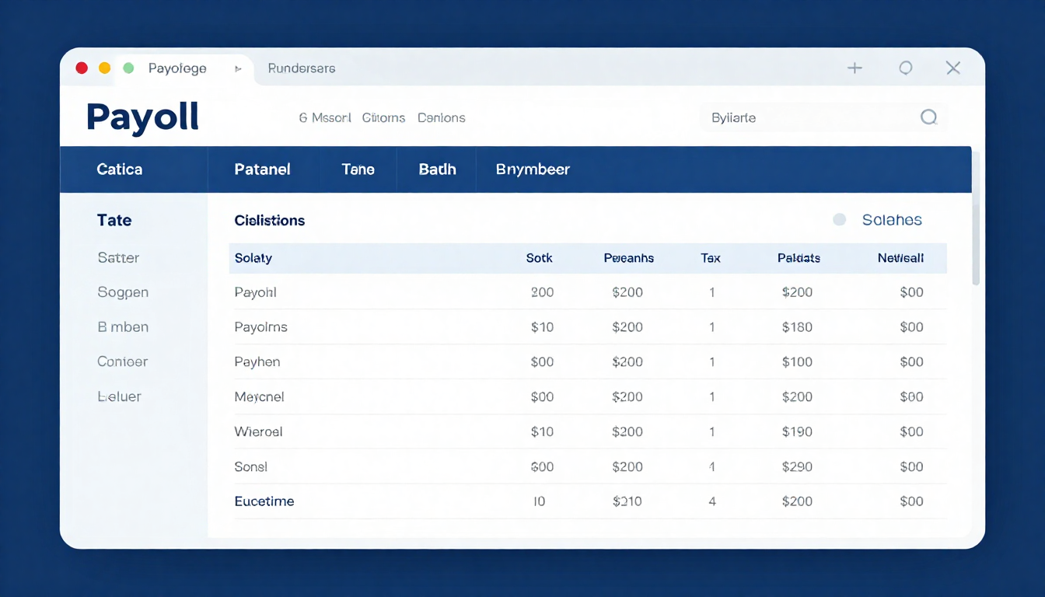1045x597 pixels.
Task: Click the yellow window dot
Action: pos(105,68)
